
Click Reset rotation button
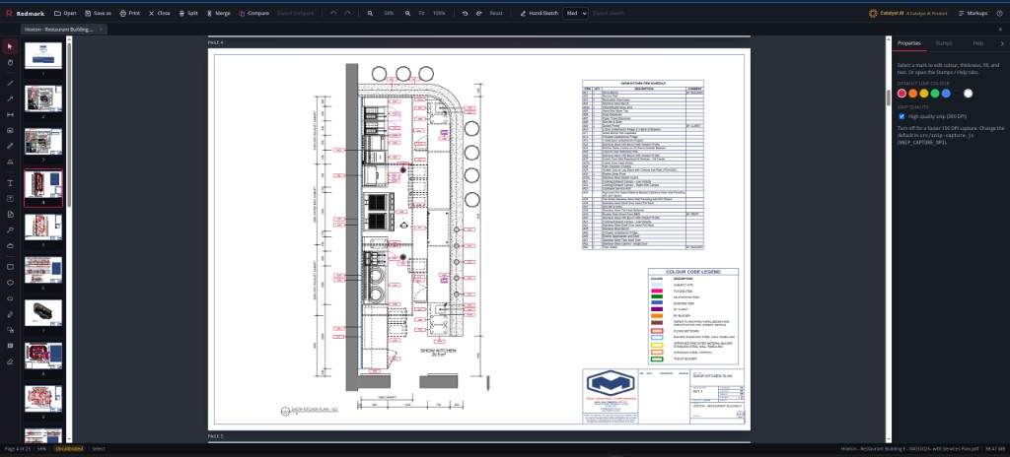(x=495, y=13)
